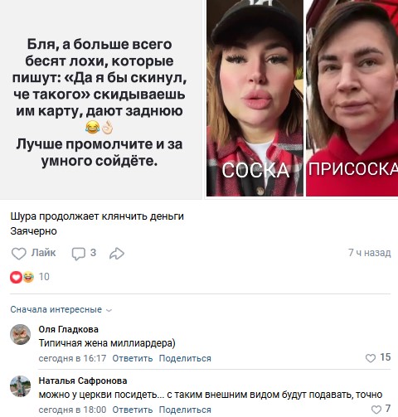Reply to Оля Гладкова's comment
This screenshot has width=398, height=417.
pyautogui.click(x=133, y=358)
